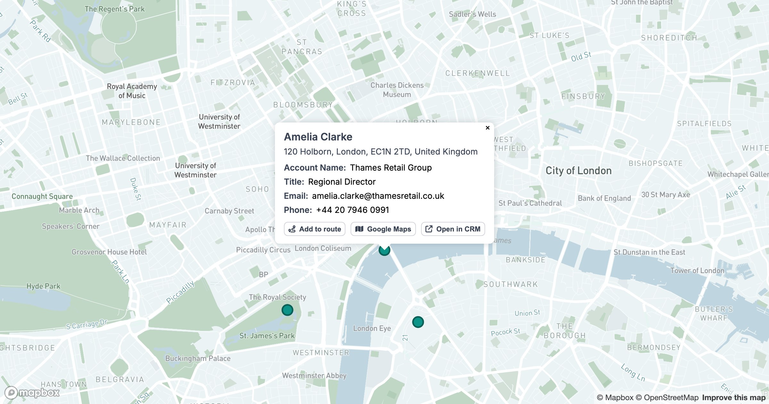This screenshot has width=769, height=404.
Task: Close the Amelia Clarke popup
Action: [487, 128]
